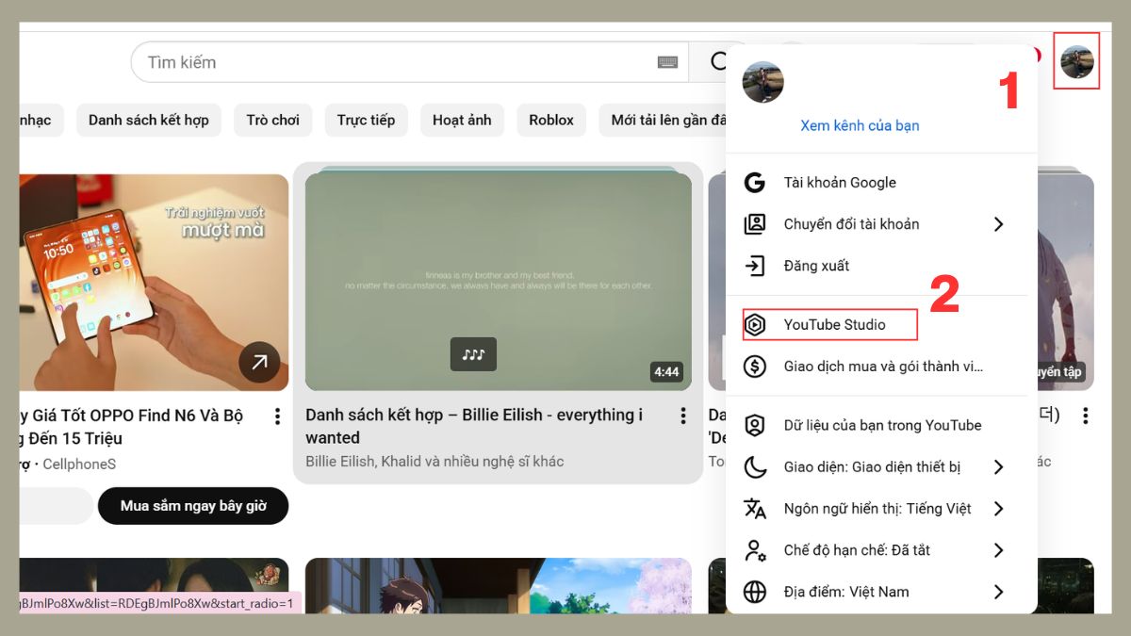1131x636 pixels.
Task: Select the Trực tiếp filter chip
Action: [x=367, y=121]
